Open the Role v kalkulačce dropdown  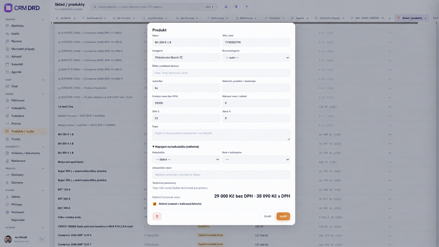pyautogui.click(x=256, y=159)
